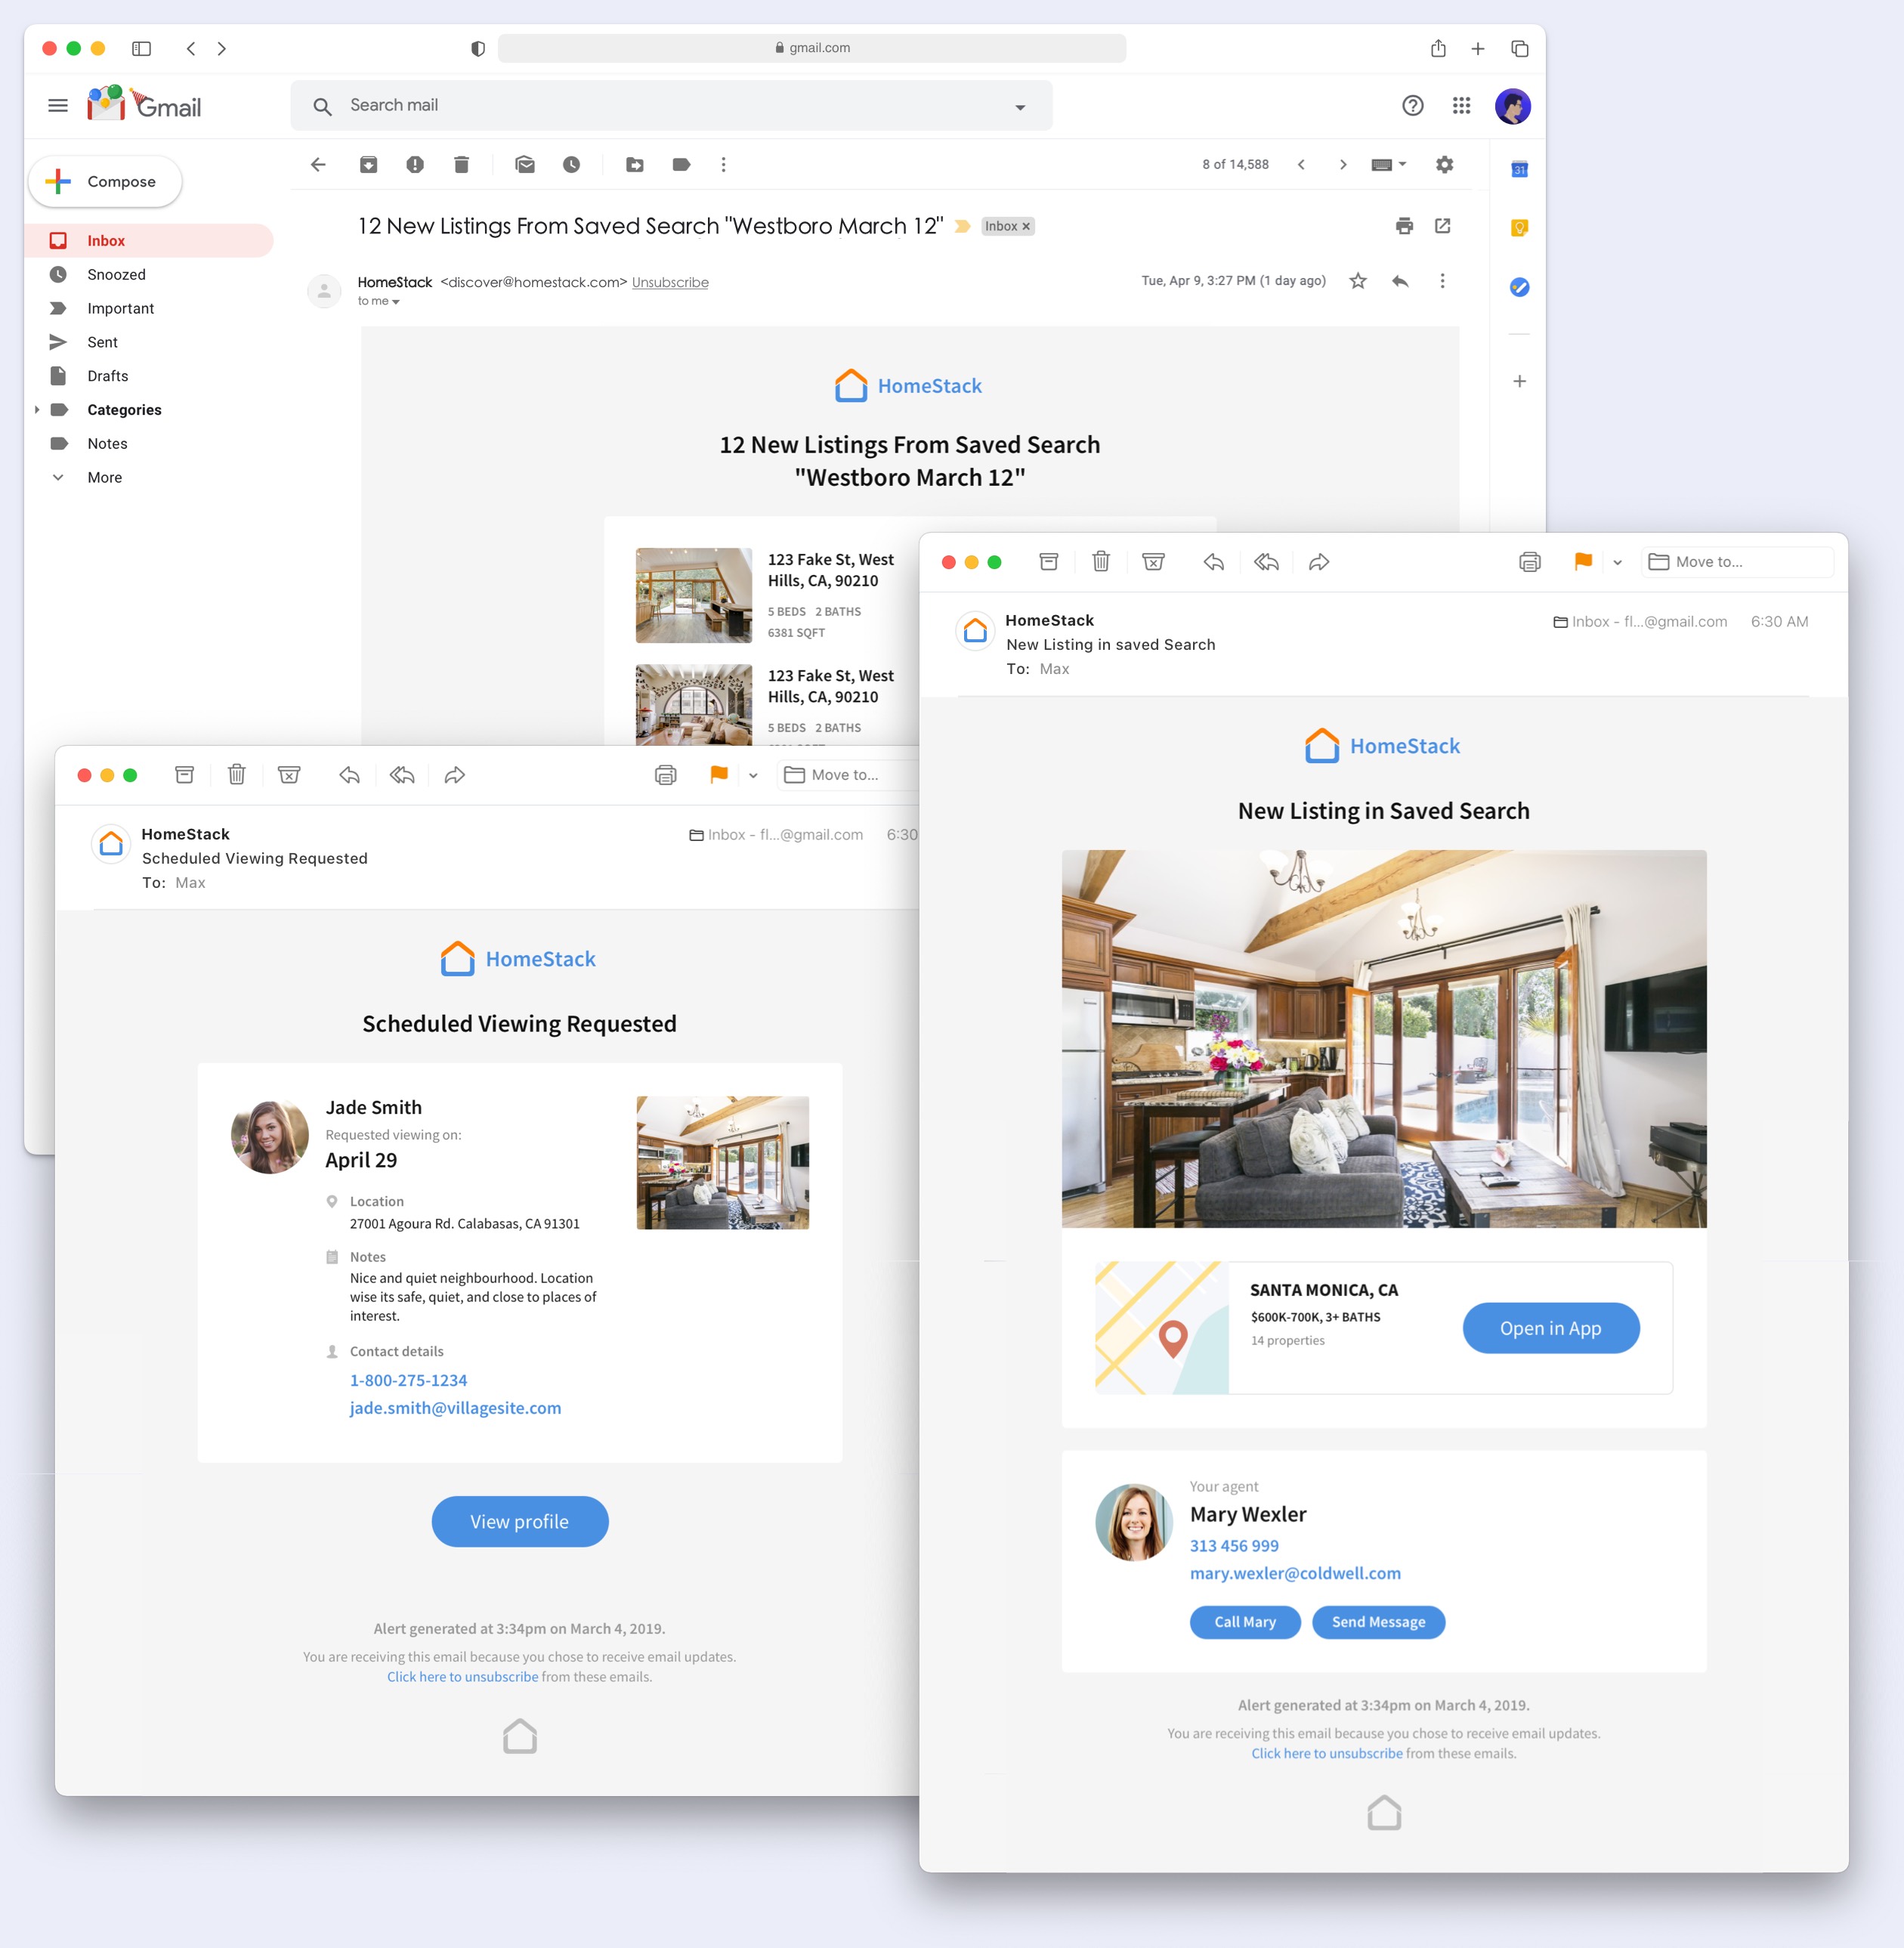Collapse the Gmail sidebar with the hamburger
Screen dimensions: 1904x1948
click(57, 105)
